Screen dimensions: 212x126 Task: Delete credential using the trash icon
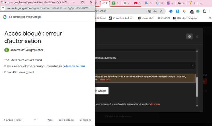click(x=189, y=37)
